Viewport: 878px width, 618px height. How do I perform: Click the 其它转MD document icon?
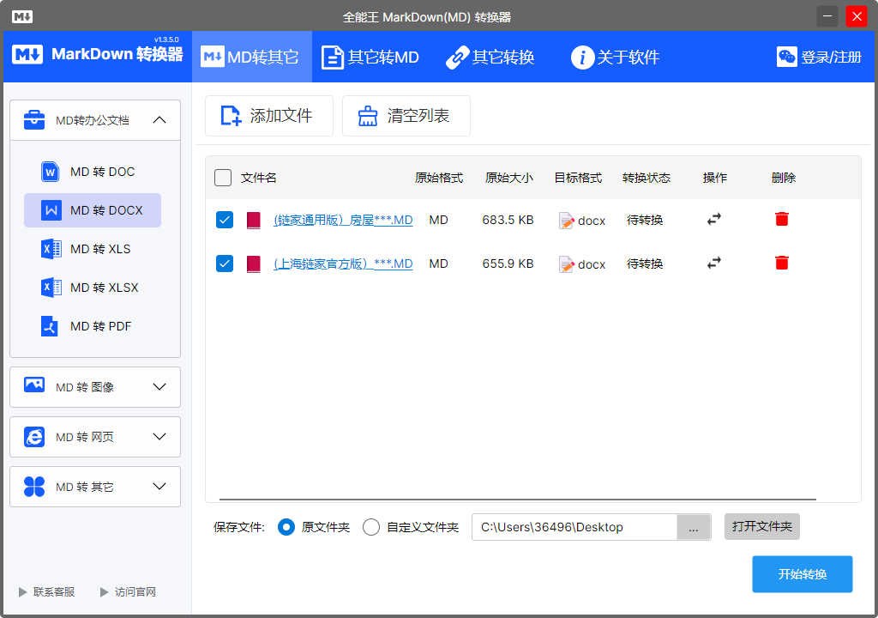coord(332,58)
